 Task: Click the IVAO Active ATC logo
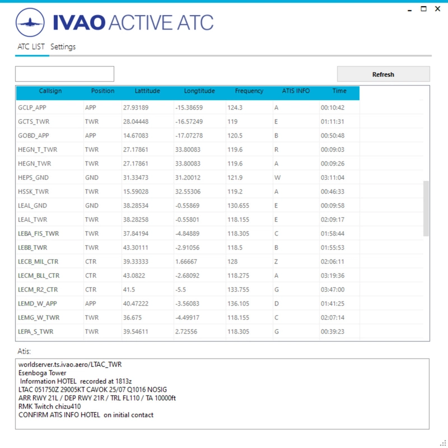pyautogui.click(x=31, y=22)
